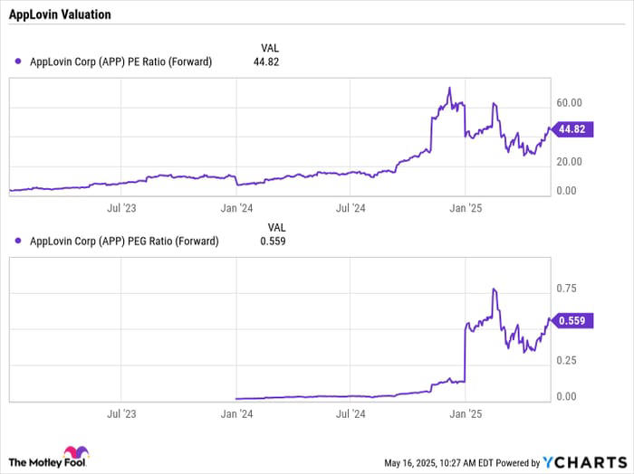Screen dimensions: 634x474
Task: Click the 44.82 value flag on the chart
Action: point(572,129)
